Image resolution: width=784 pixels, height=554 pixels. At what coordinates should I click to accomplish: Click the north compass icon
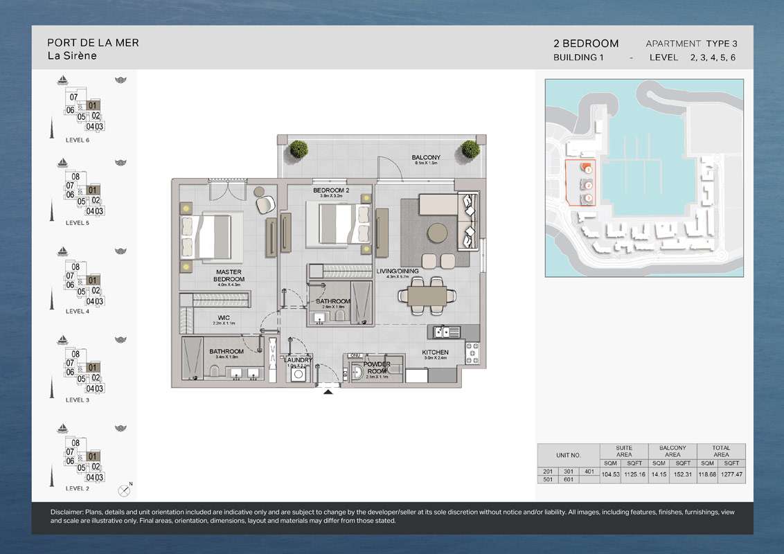point(125,489)
